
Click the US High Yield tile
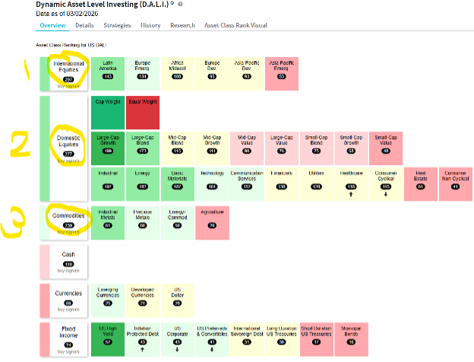coord(107,335)
